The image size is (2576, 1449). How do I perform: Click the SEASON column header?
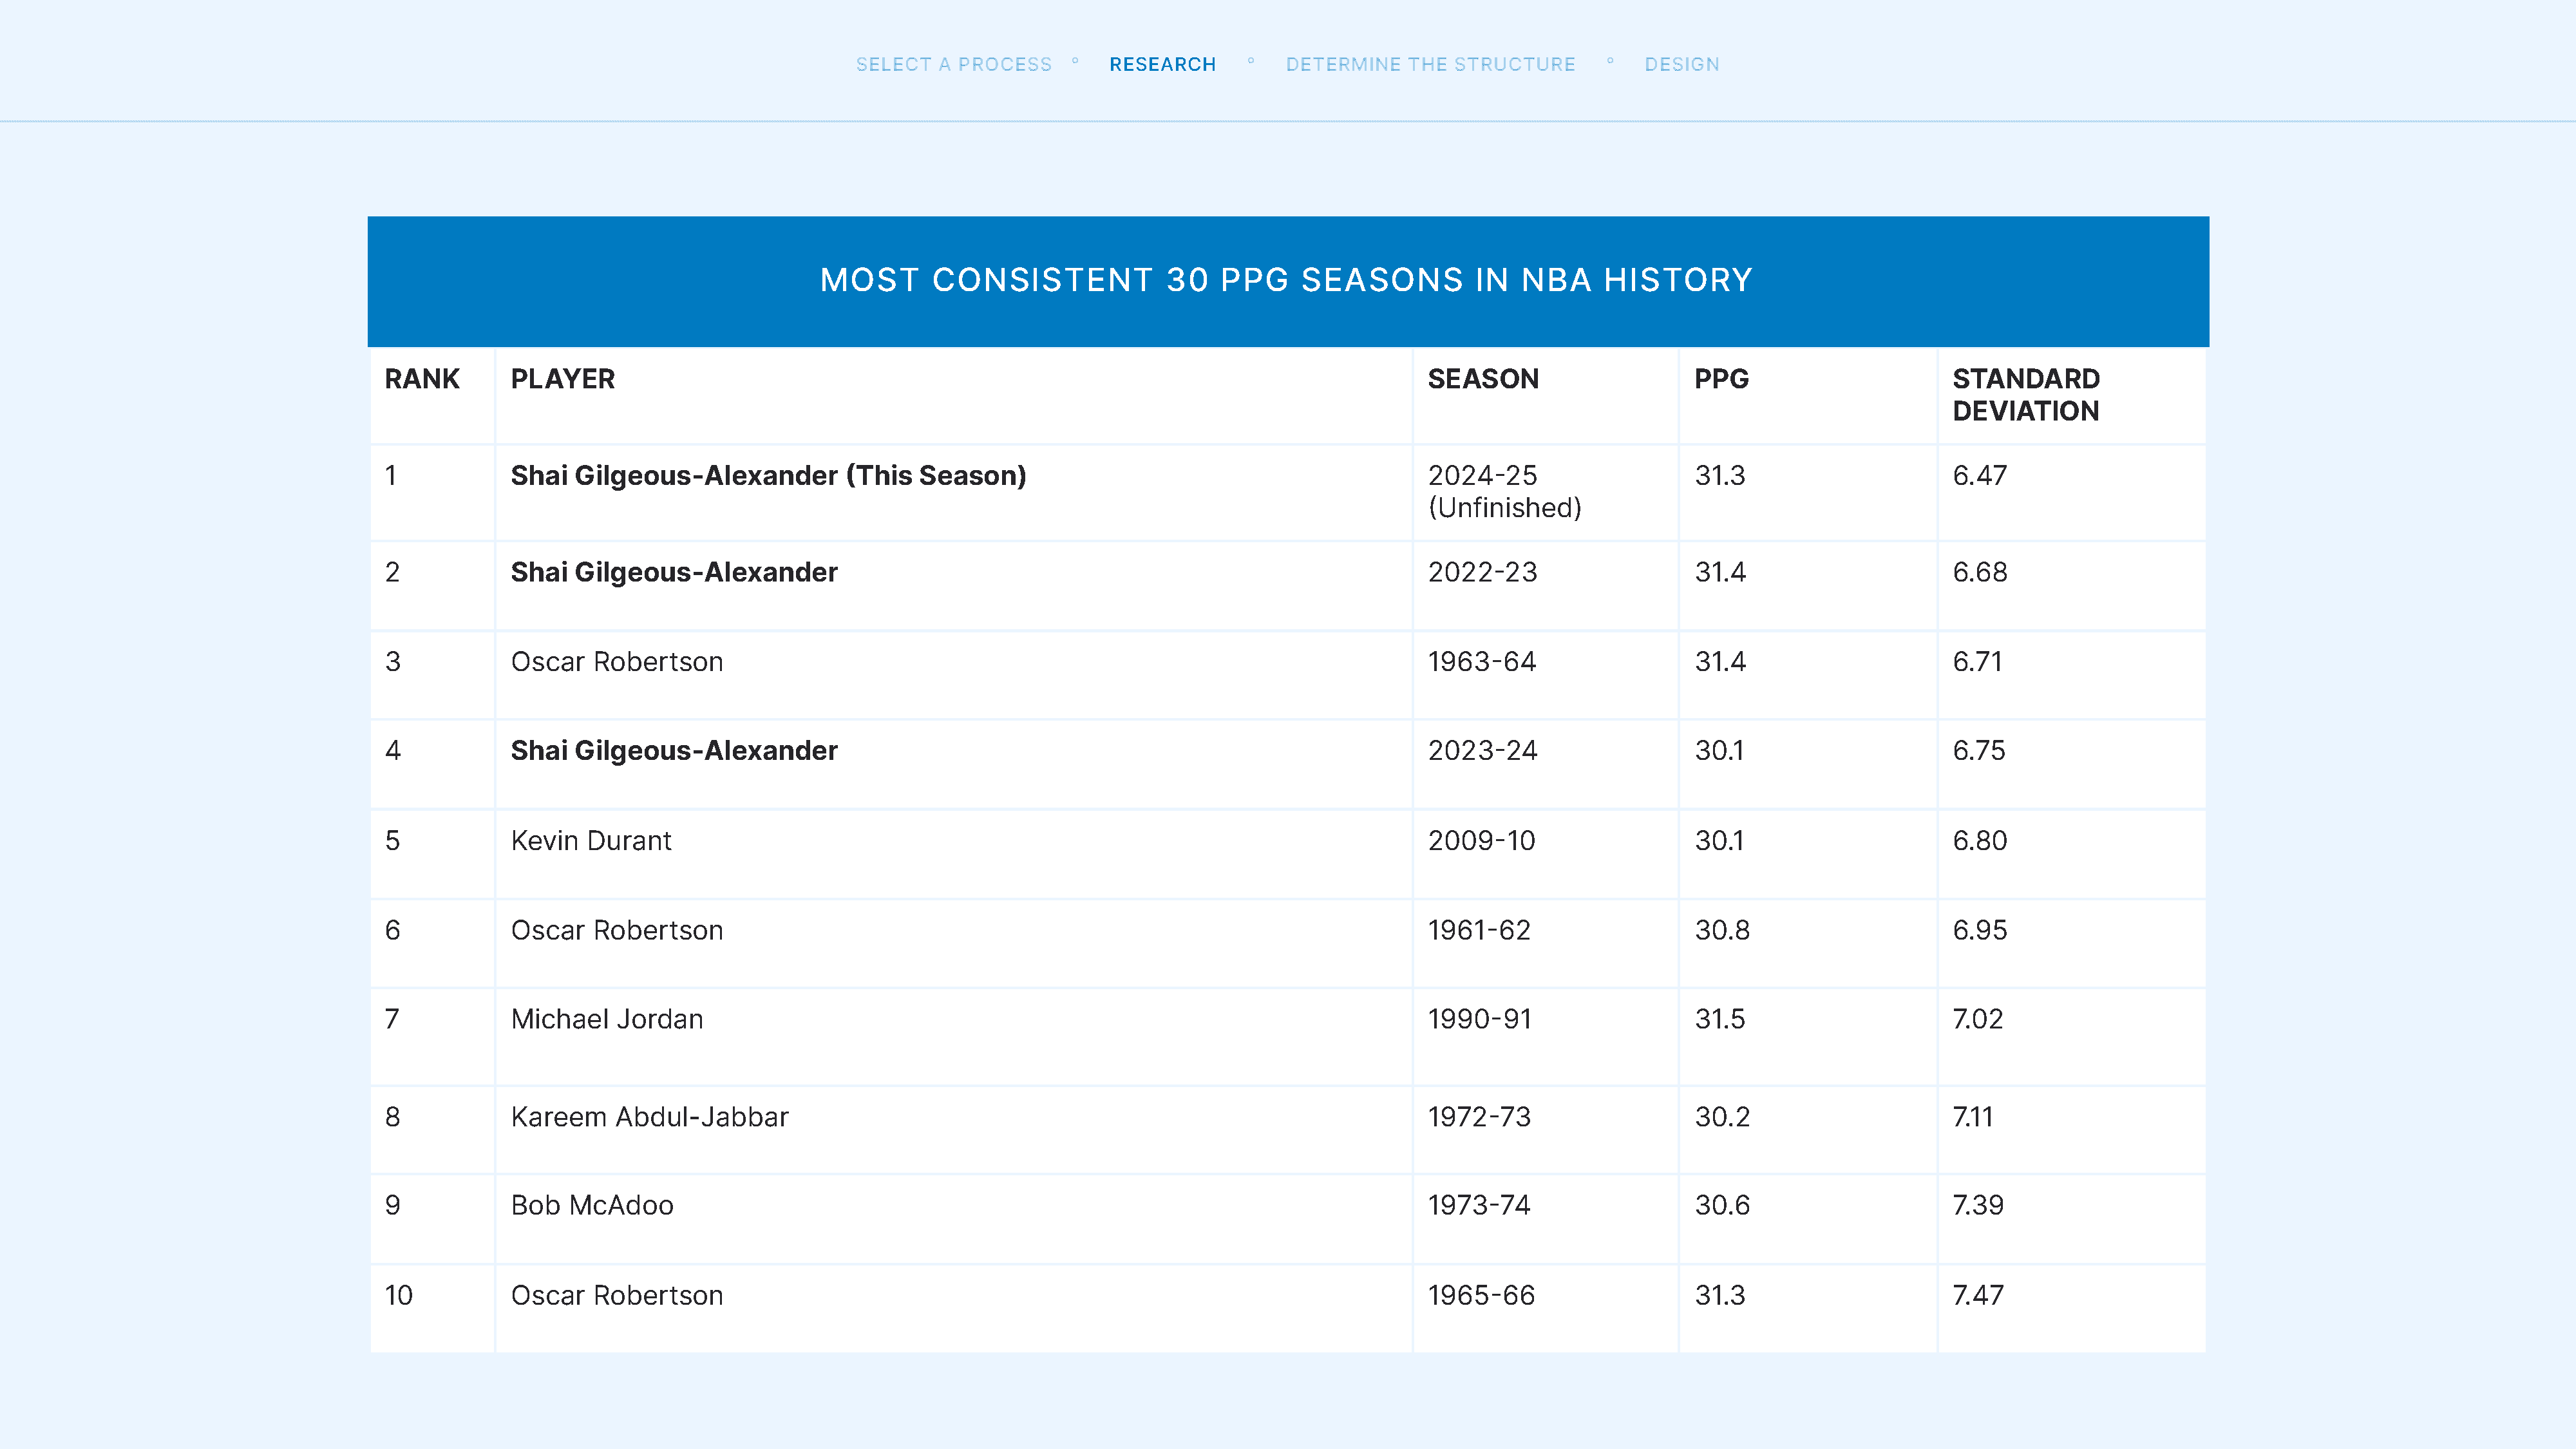[1482, 379]
